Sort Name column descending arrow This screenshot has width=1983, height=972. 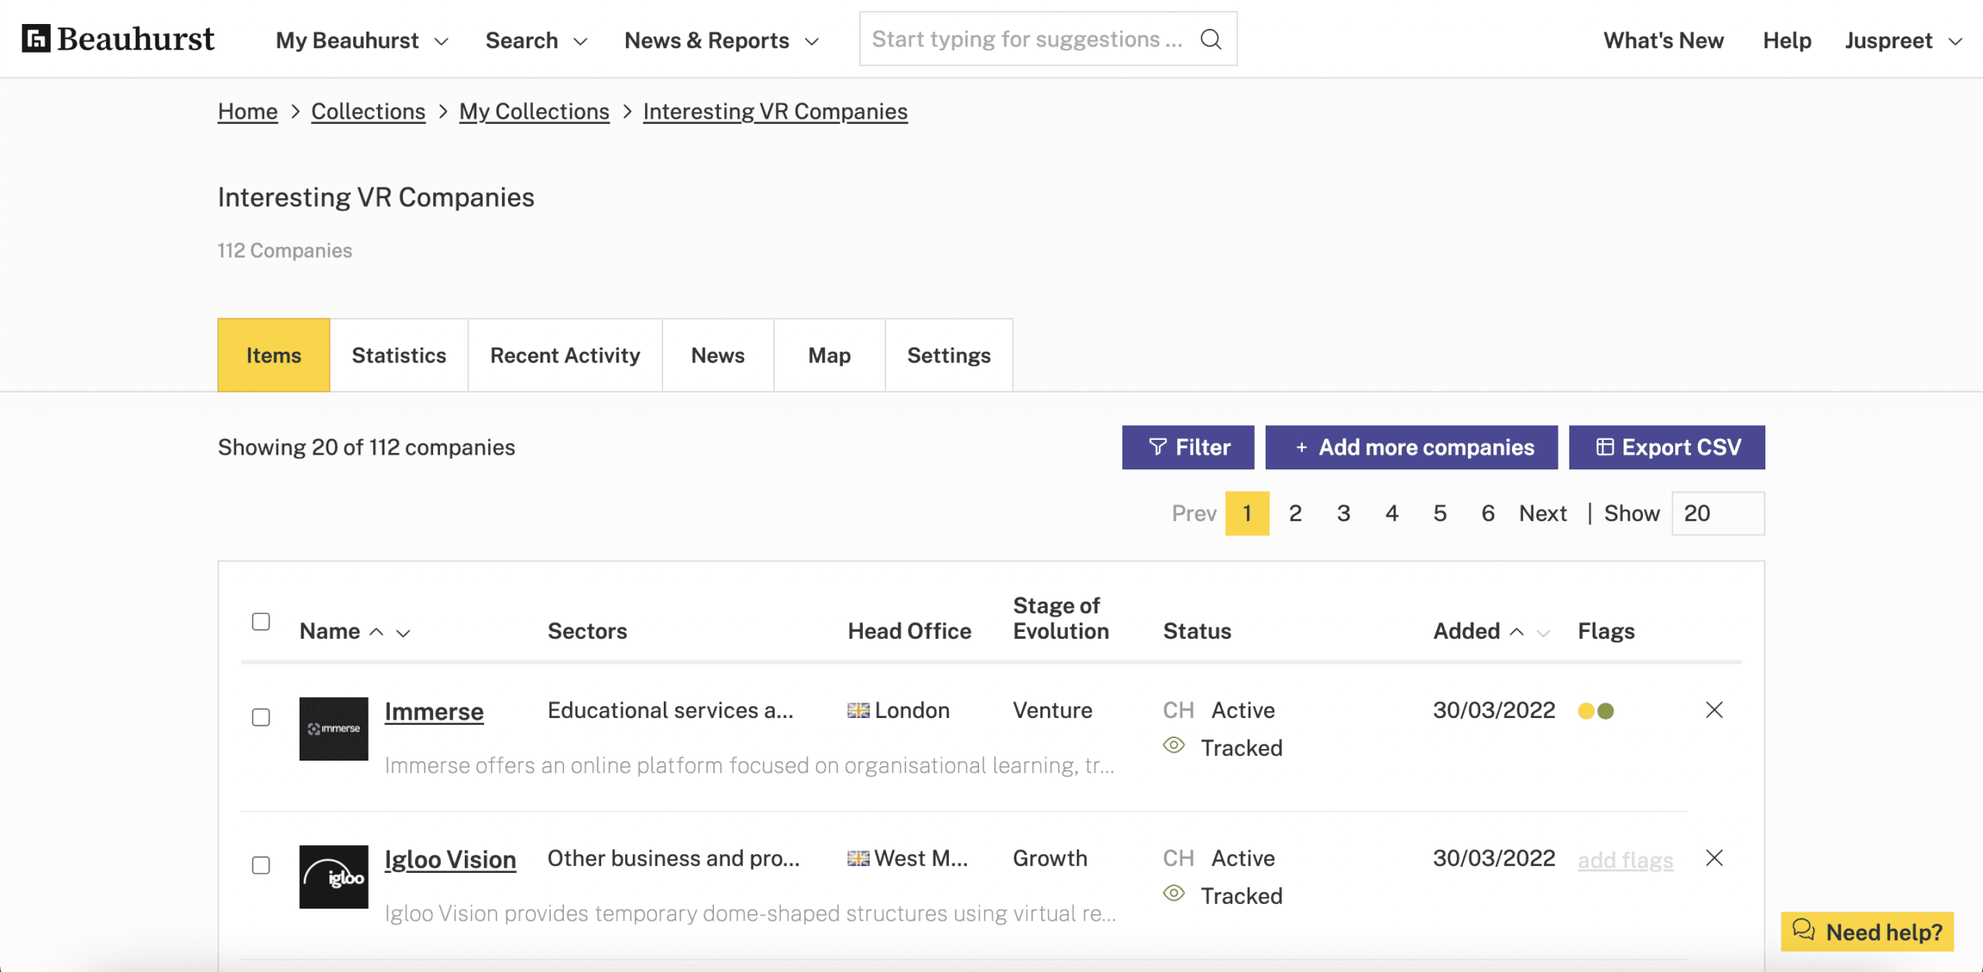403,633
